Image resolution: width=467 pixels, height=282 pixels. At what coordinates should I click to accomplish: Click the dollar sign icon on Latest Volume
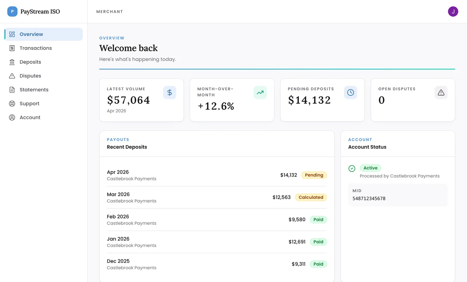[170, 93]
